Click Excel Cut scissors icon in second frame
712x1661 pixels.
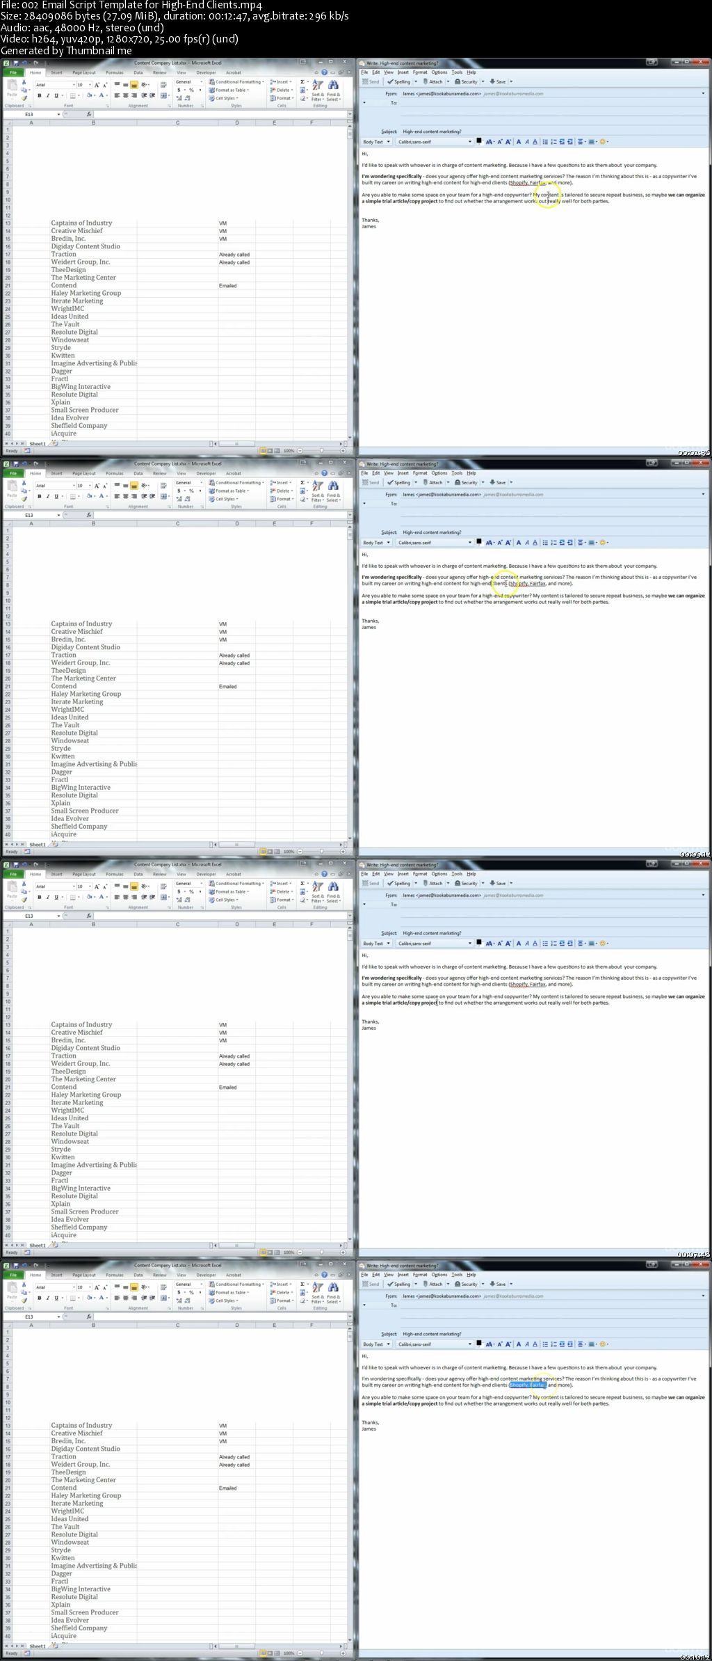(24, 483)
